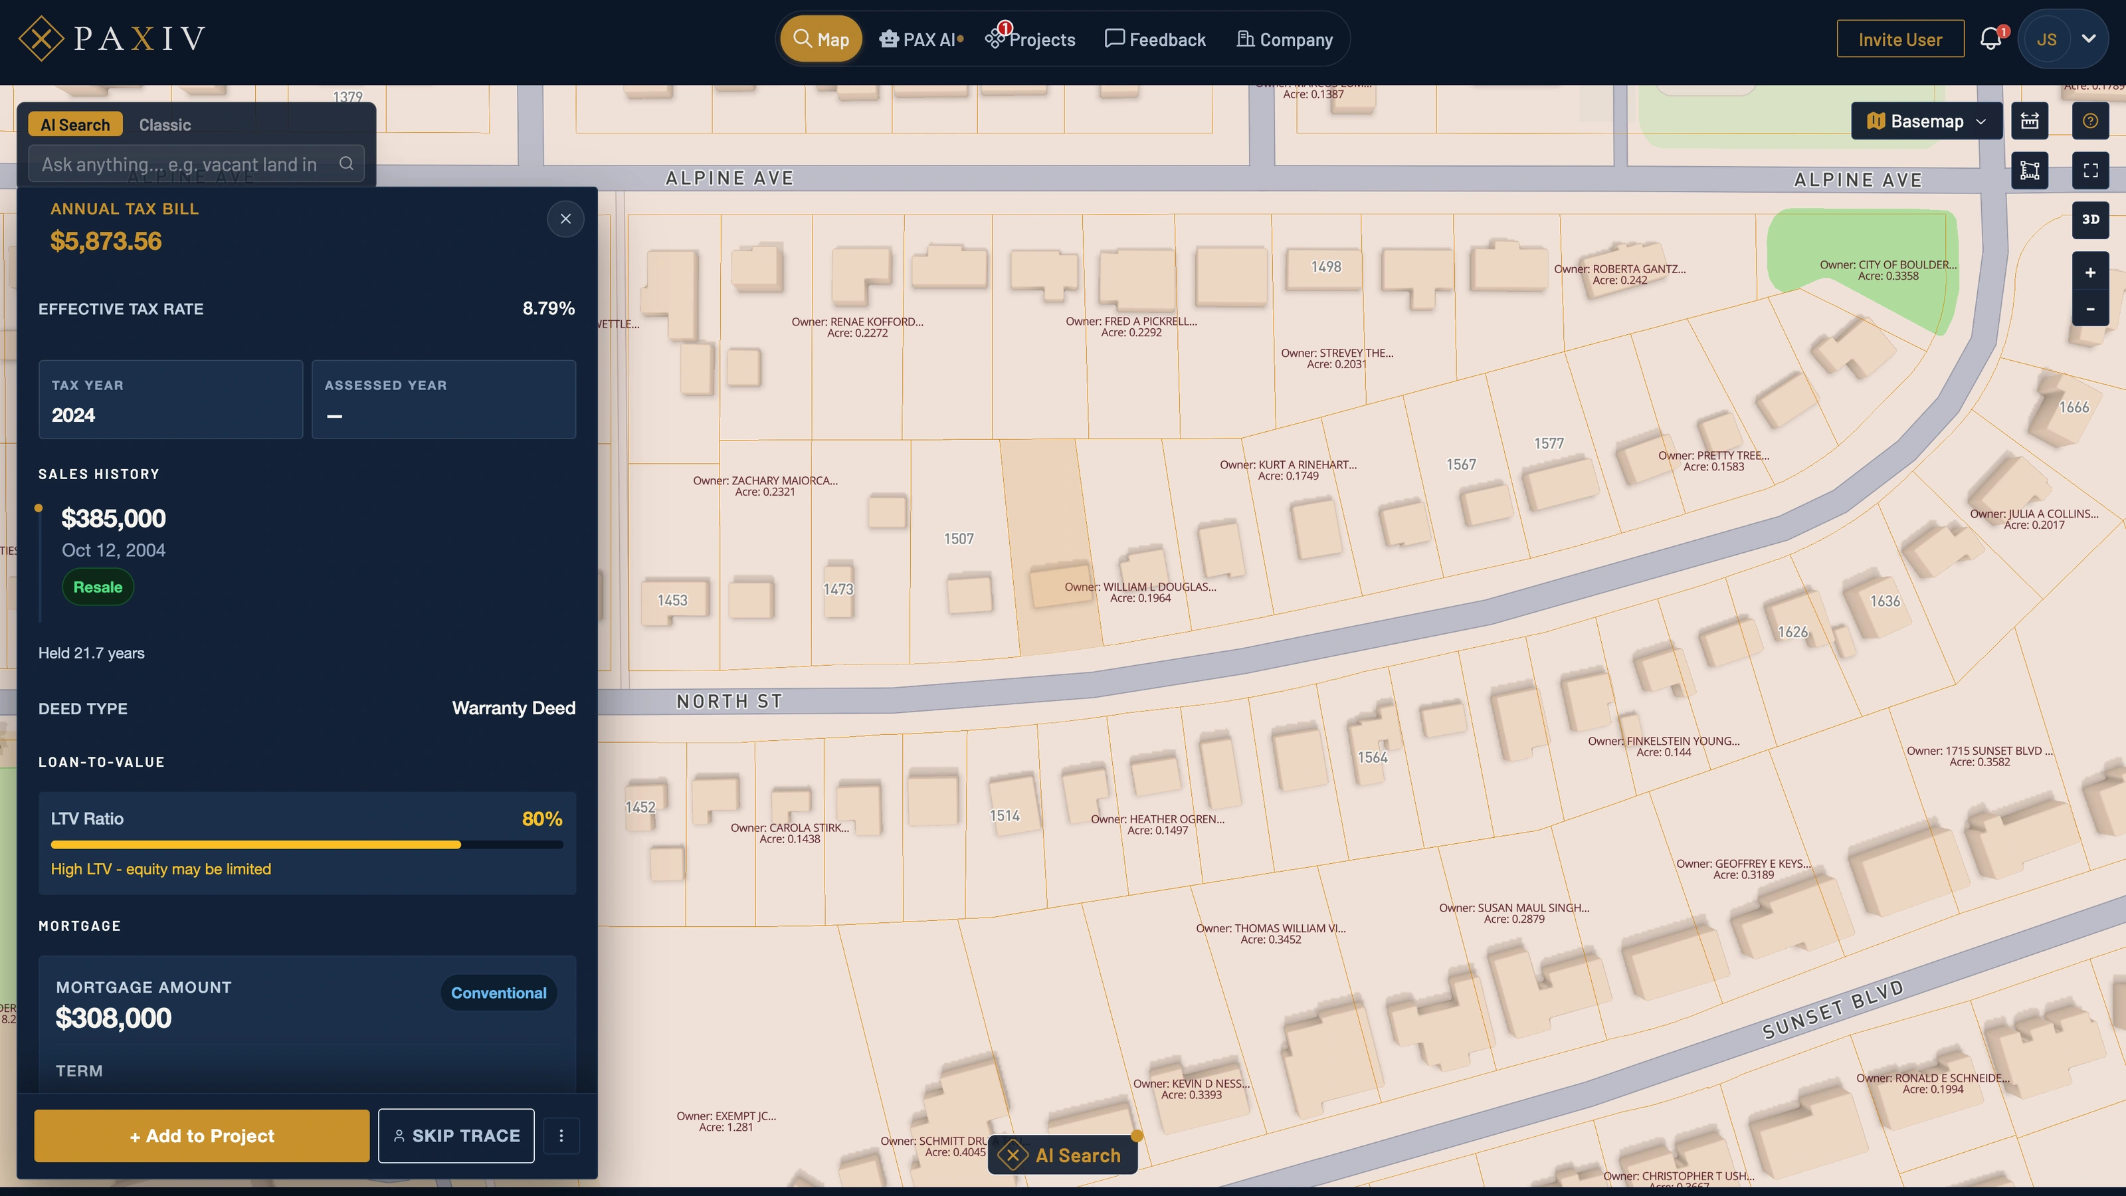Click the measure distance tool icon

pyautogui.click(x=2030, y=122)
